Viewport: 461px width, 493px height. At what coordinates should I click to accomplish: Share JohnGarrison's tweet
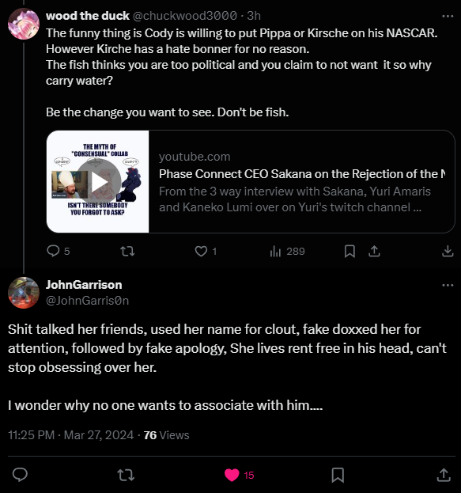click(x=444, y=475)
